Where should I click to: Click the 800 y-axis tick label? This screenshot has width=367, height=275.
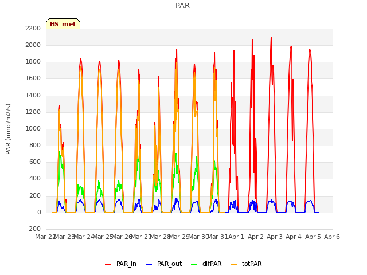(35, 145)
